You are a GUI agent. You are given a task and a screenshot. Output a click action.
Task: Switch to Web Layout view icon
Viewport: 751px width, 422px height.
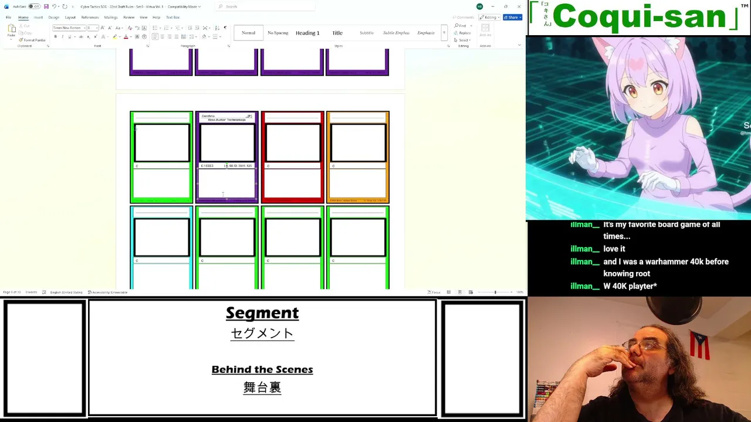pos(471,292)
